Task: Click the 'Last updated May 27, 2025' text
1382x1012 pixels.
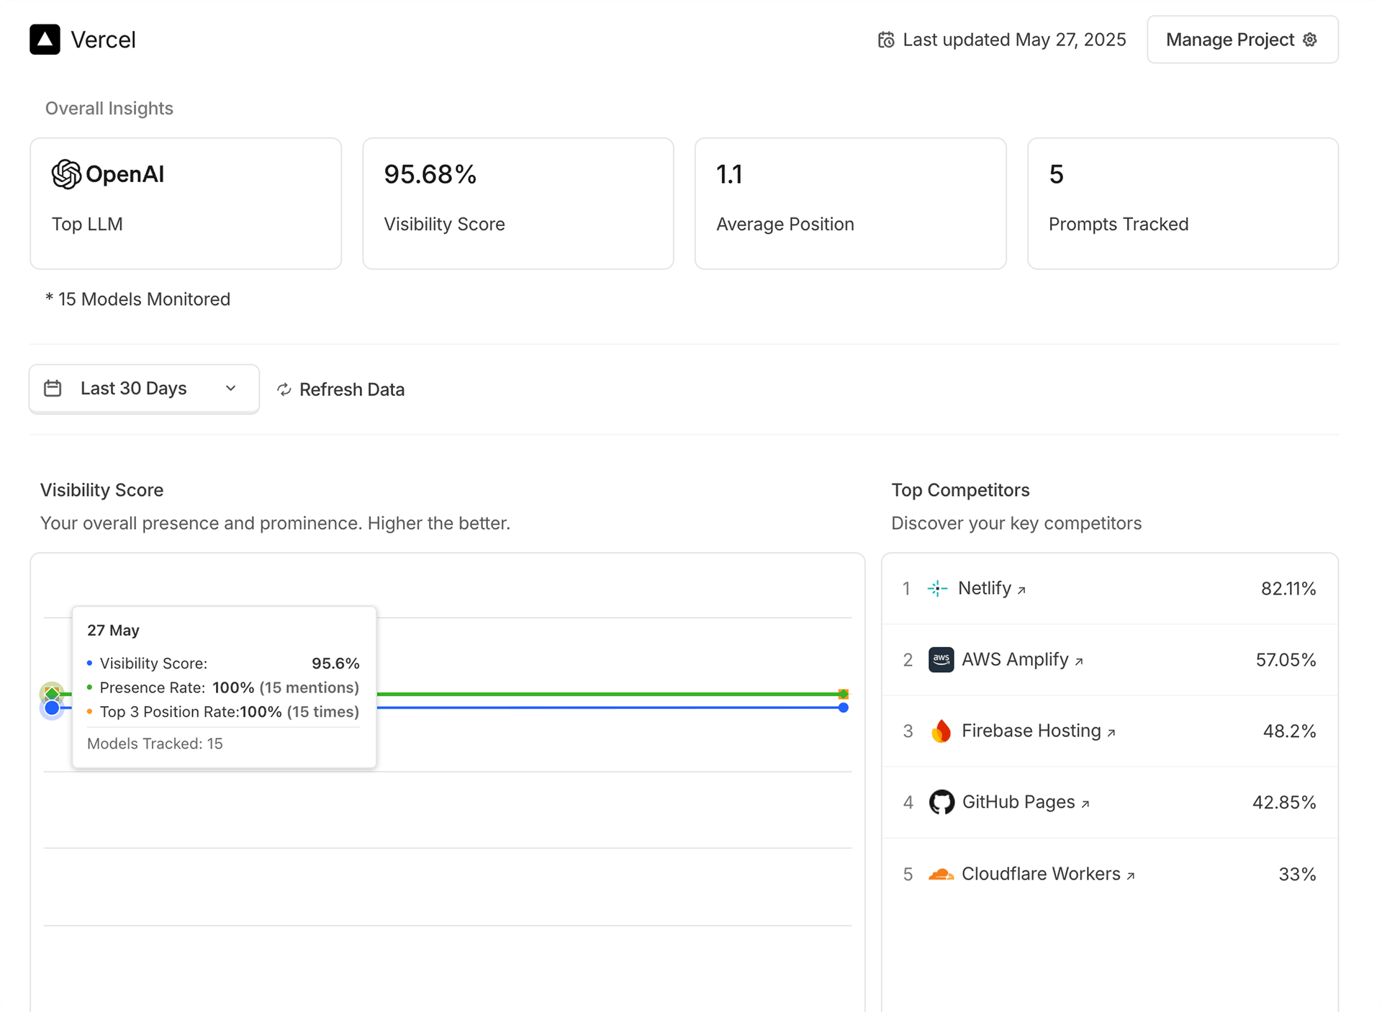Action: coord(1014,40)
